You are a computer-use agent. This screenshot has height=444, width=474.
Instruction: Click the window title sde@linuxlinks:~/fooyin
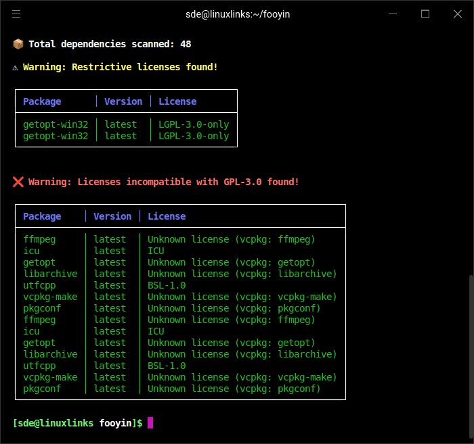pyautogui.click(x=236, y=14)
